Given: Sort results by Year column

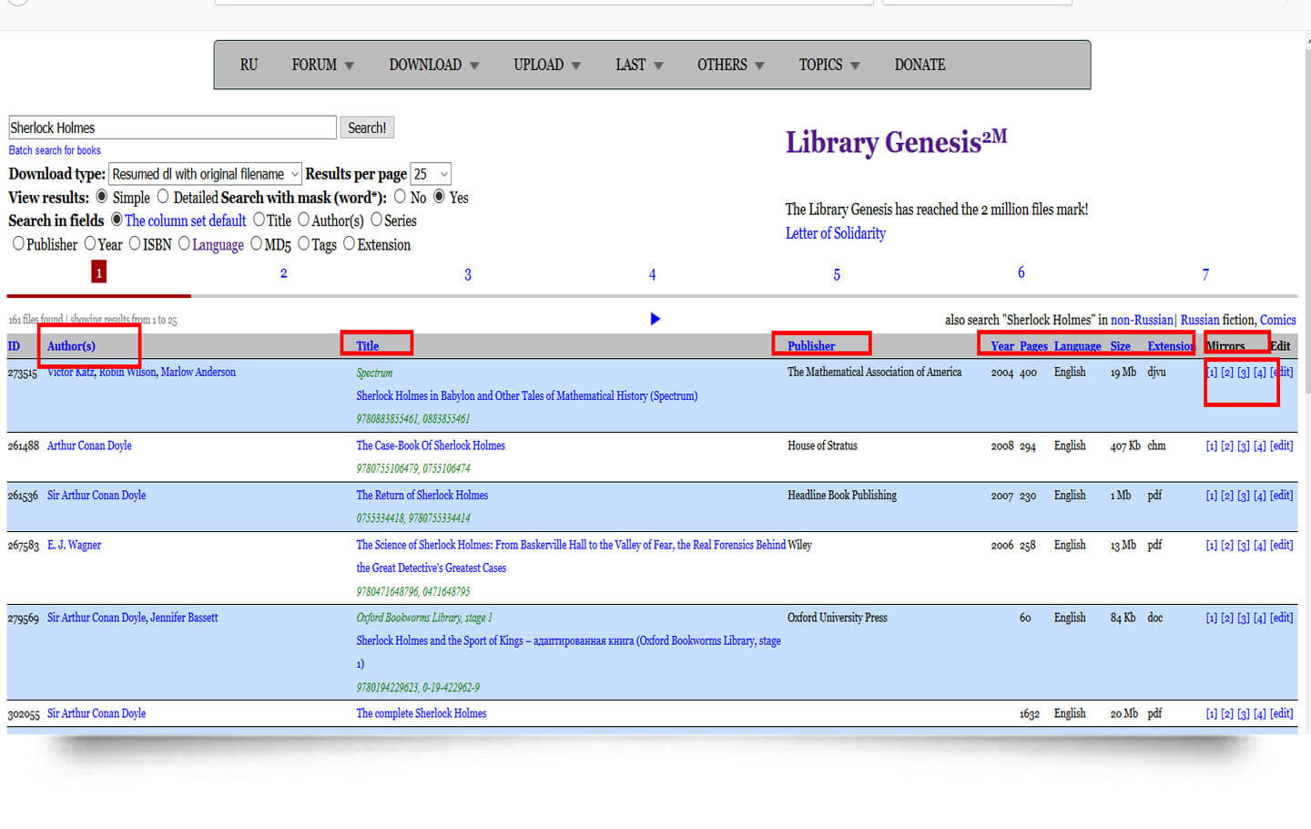Looking at the screenshot, I should coord(1002,346).
